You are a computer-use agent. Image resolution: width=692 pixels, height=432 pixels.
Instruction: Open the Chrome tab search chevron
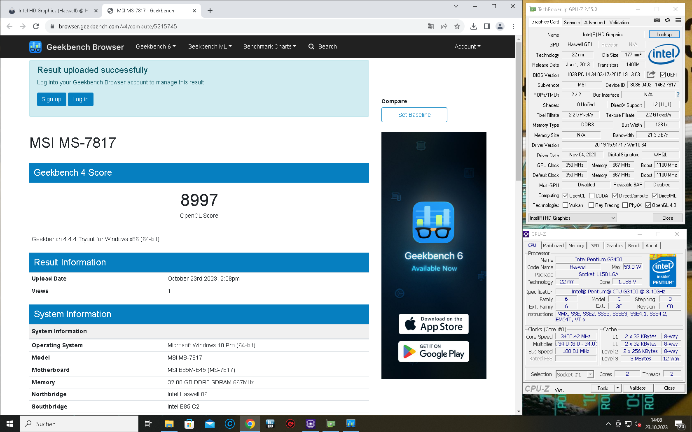point(456,6)
